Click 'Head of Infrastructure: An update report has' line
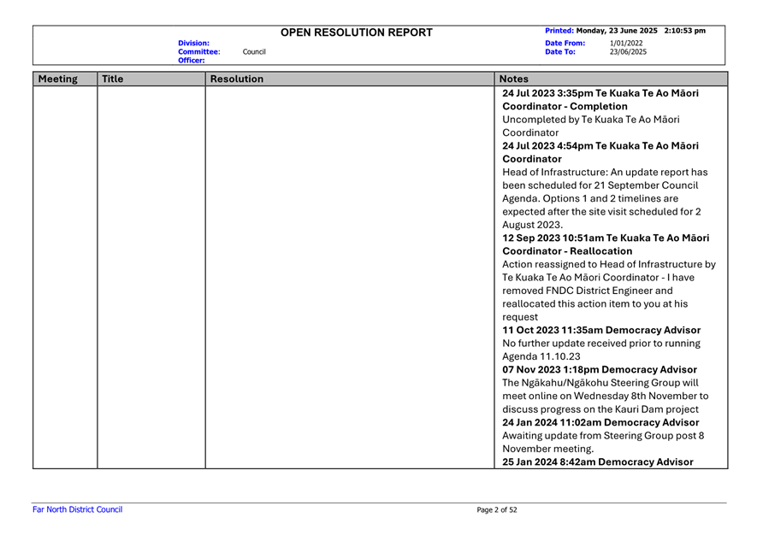757x535 pixels. pyautogui.click(x=605, y=173)
